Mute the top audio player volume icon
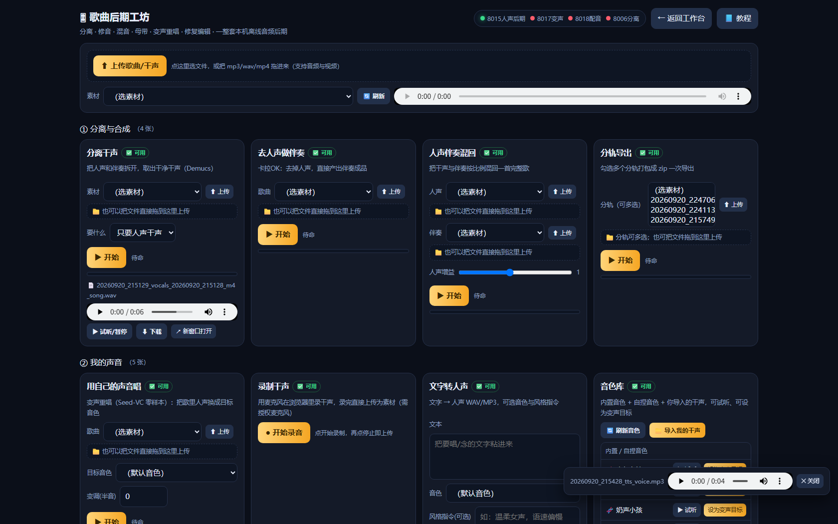 (722, 96)
